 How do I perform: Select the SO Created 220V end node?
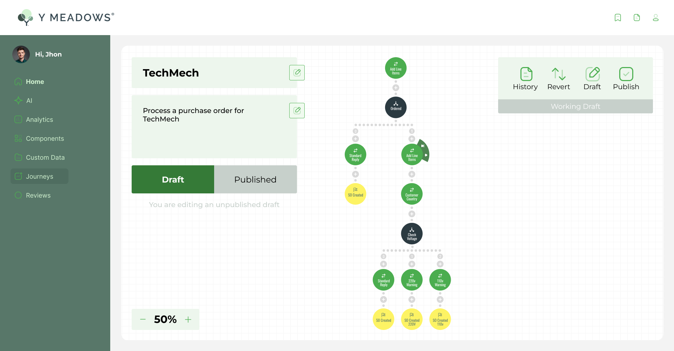(x=412, y=319)
